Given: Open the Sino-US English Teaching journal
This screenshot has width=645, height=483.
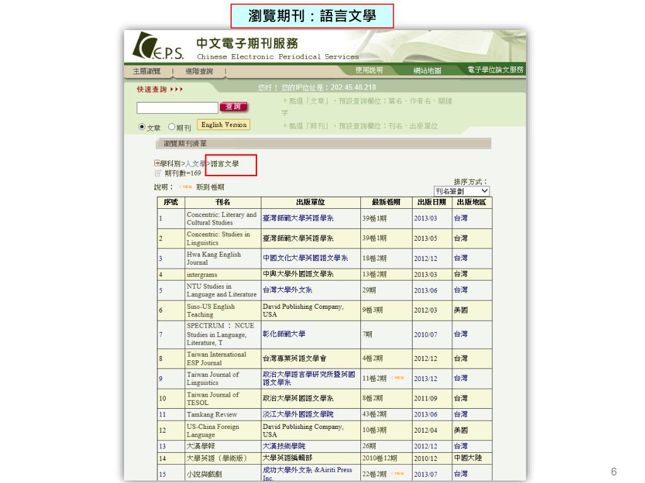Looking at the screenshot, I should click(210, 311).
